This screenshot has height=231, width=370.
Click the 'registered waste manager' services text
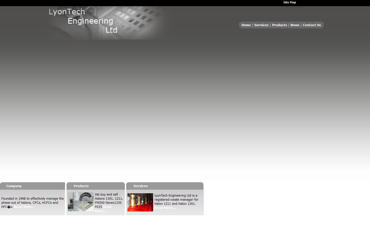point(176,199)
